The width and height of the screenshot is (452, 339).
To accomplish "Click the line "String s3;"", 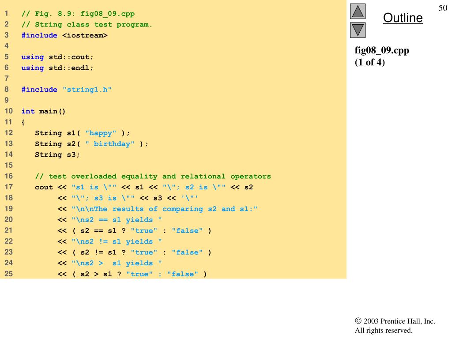I will 57,155.
